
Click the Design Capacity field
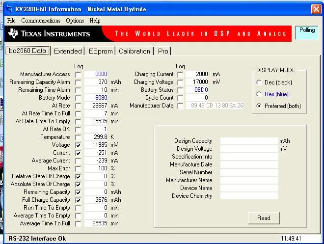point(249,141)
